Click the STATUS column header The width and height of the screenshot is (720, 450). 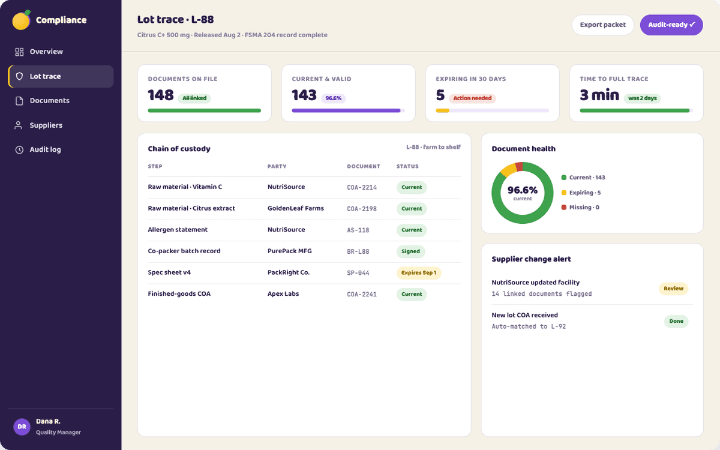407,166
